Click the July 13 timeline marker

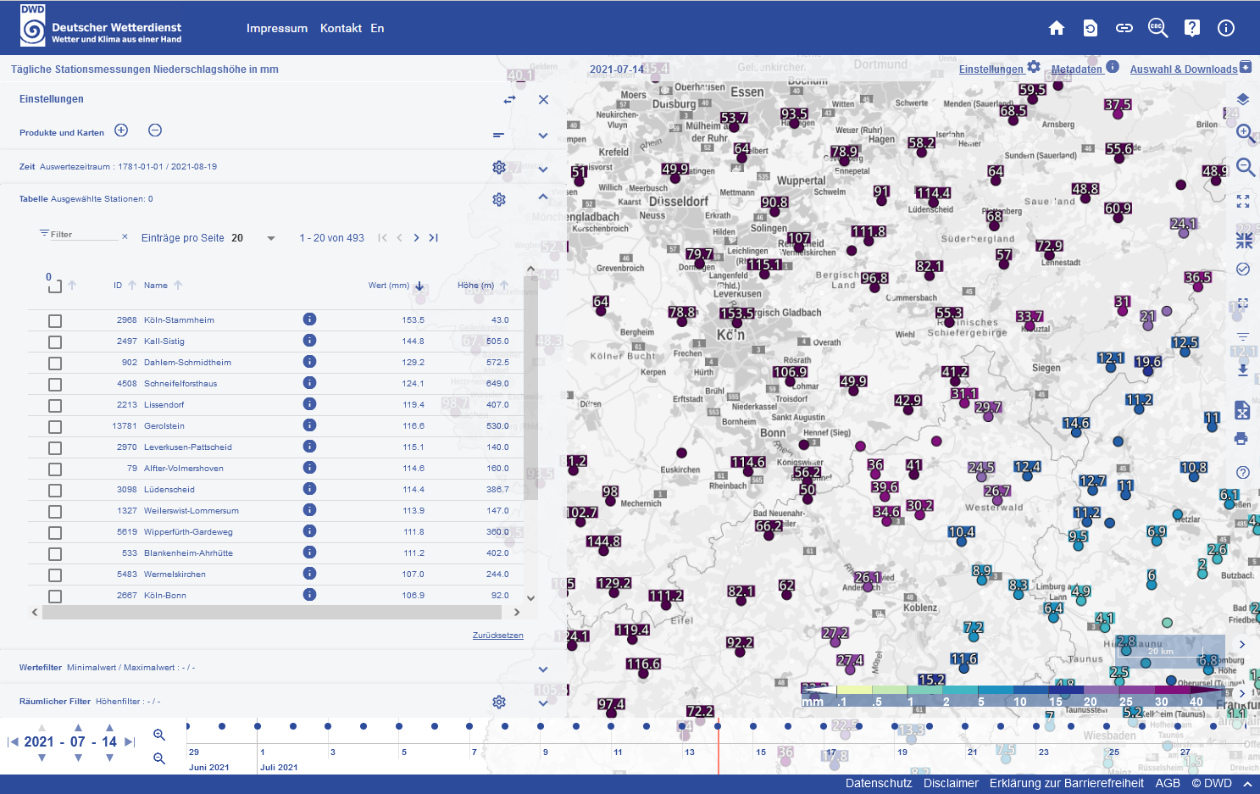pos(682,726)
